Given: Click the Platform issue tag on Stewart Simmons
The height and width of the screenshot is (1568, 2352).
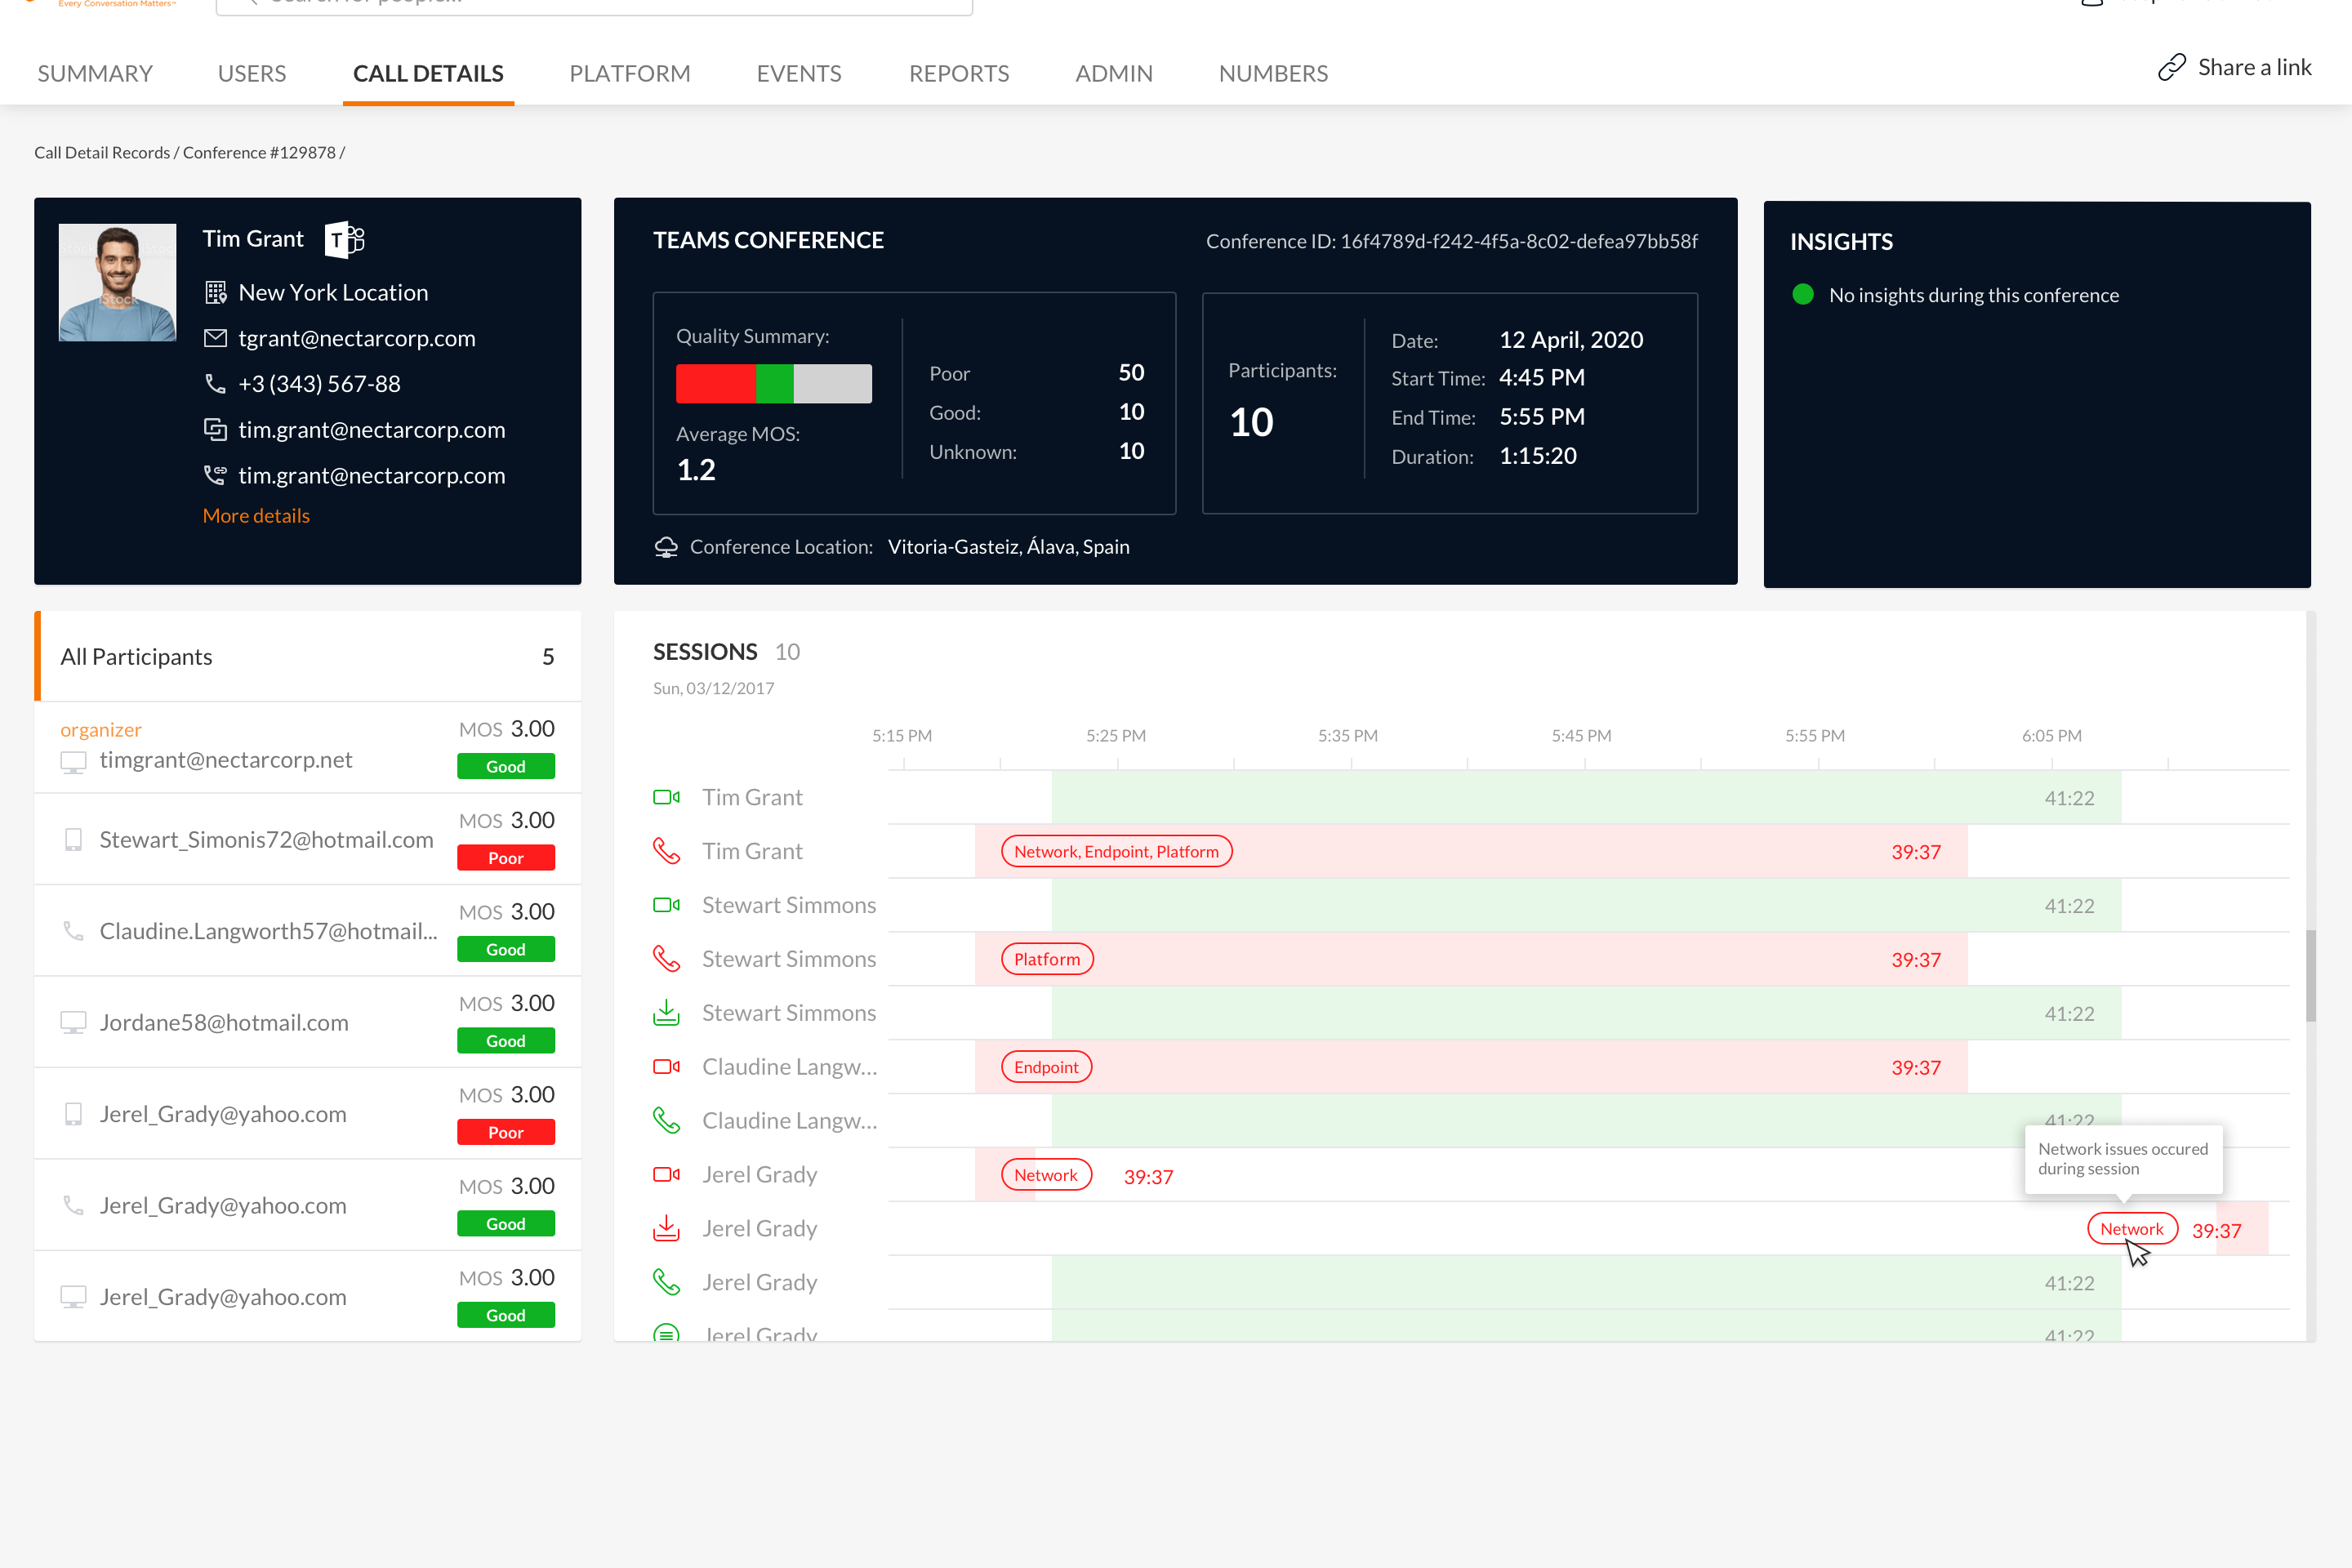Looking at the screenshot, I should pyautogui.click(x=1047, y=959).
